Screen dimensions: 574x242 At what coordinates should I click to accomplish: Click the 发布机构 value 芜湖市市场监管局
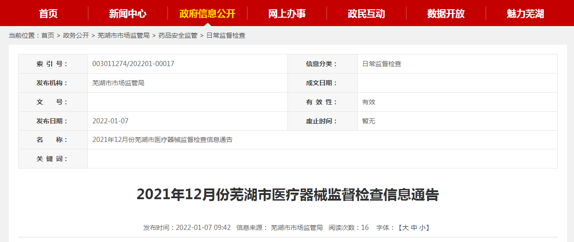[x=119, y=83]
